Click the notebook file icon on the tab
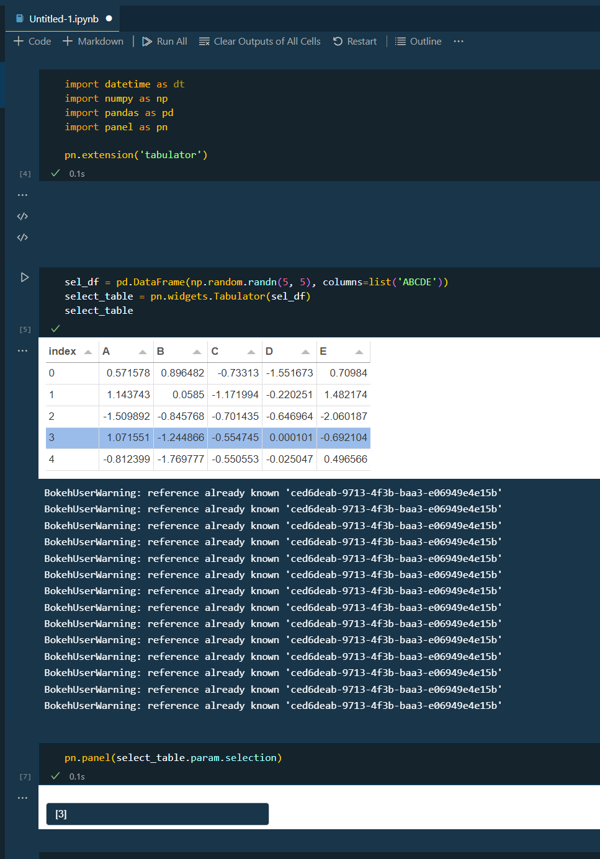The width and height of the screenshot is (600, 859). point(19,19)
